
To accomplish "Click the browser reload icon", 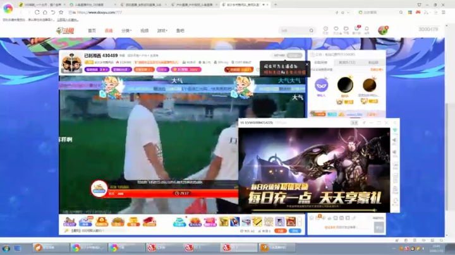I will pyautogui.click(x=37, y=12).
